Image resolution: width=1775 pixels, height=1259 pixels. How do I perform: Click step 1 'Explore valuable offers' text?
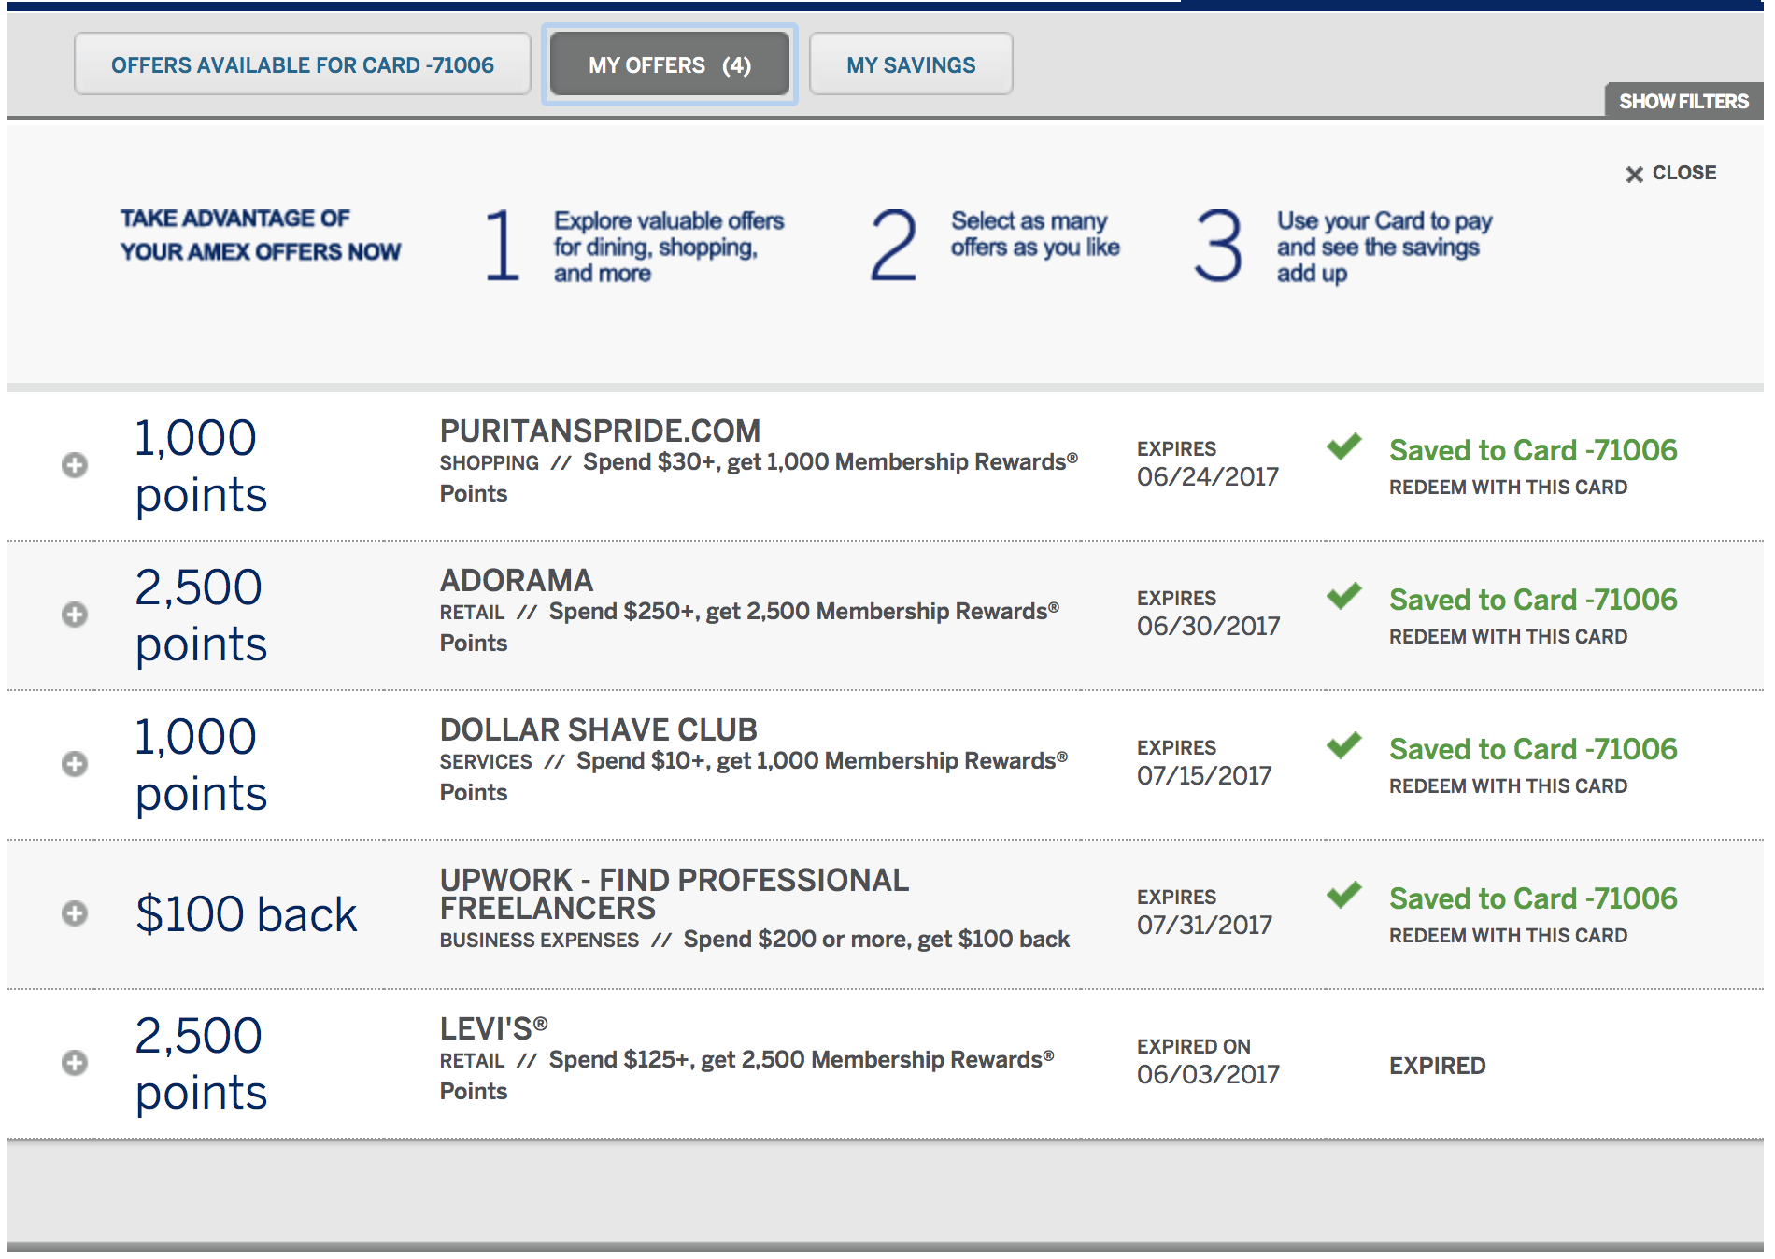[x=669, y=247]
